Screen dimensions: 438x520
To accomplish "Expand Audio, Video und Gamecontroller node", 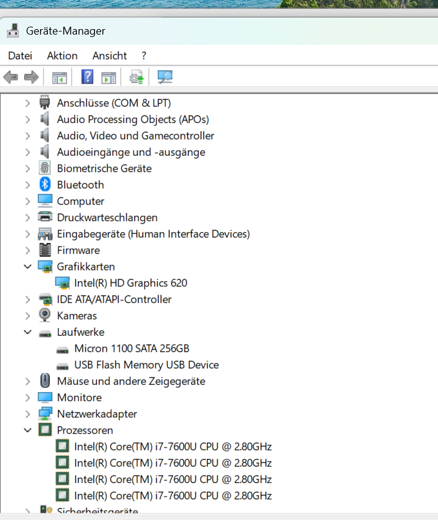I will tap(27, 136).
